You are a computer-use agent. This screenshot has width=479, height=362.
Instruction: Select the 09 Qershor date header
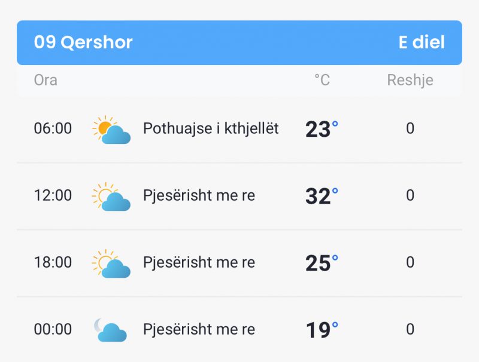[83, 42]
